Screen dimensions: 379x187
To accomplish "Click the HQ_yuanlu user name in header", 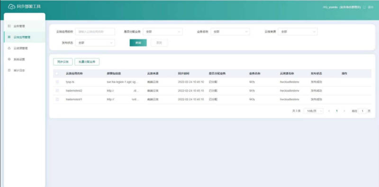I will (330, 7).
